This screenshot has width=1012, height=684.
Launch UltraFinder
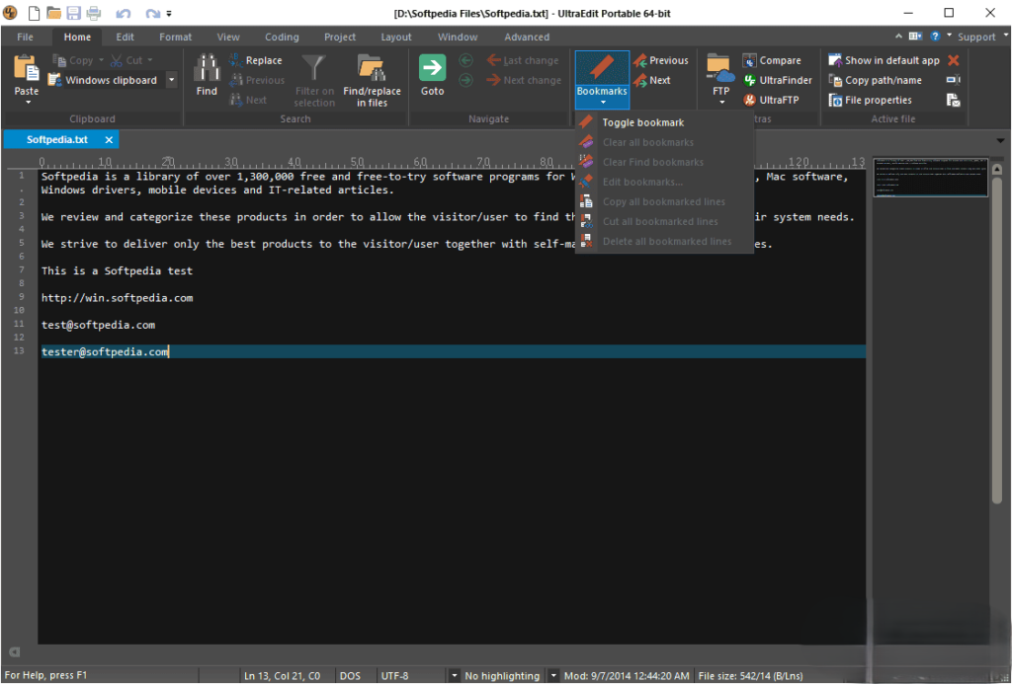pos(777,81)
